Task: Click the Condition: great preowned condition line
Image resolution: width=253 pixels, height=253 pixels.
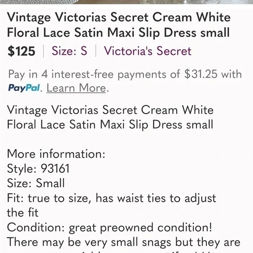Action: 109,228
